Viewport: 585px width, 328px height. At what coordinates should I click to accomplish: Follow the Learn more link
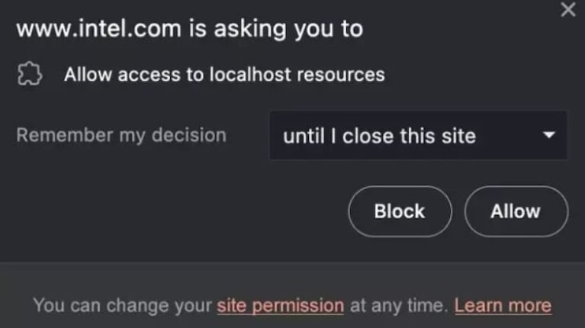503,306
